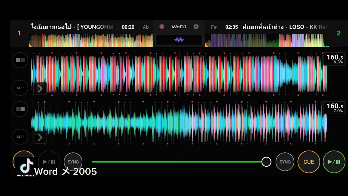
Task: Tap deck 2 large scrolling waveform
Action: (179, 123)
